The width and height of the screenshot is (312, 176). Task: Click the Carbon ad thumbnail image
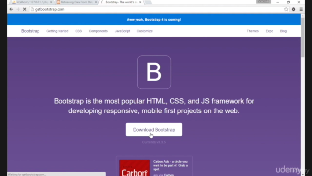coord(135,168)
